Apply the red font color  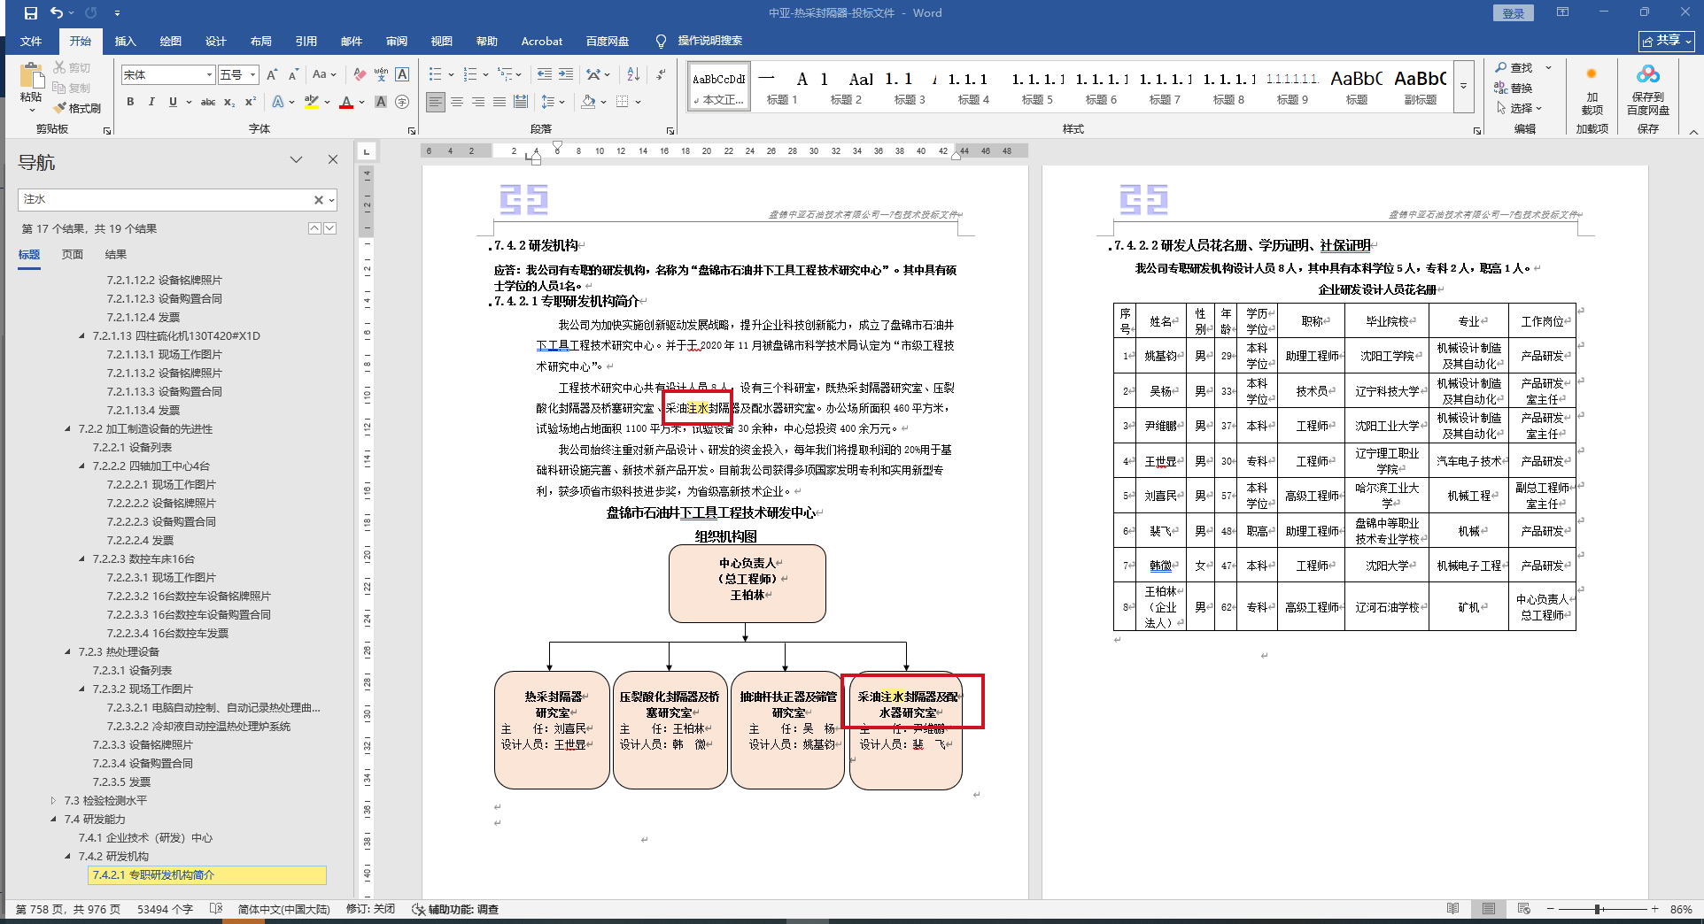(x=346, y=102)
